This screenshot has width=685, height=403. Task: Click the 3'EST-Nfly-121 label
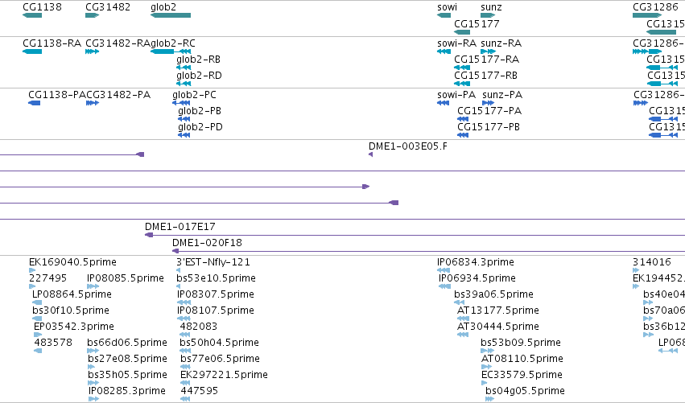point(213,262)
